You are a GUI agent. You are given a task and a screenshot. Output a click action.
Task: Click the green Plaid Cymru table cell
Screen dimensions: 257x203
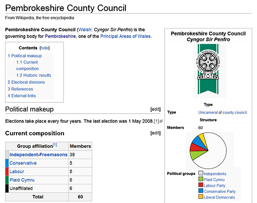coord(7,180)
